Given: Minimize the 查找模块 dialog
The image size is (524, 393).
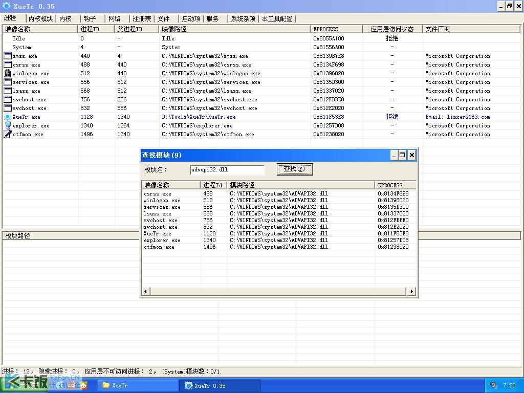Looking at the screenshot, I should pos(394,155).
